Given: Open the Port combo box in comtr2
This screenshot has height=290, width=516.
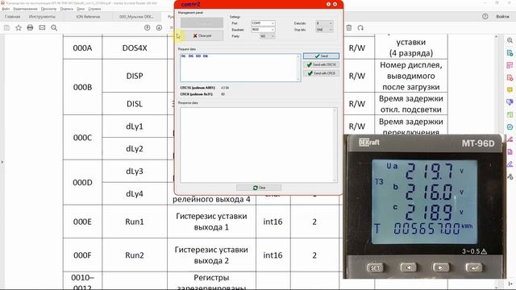Looking at the screenshot, I should 263,23.
